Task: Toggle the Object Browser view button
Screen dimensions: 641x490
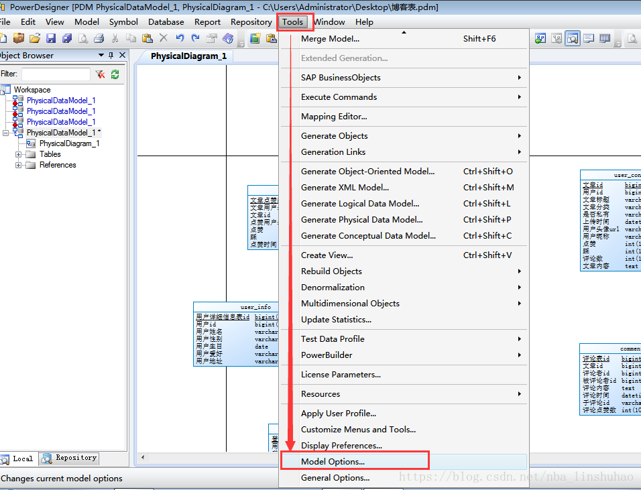Action: pyautogui.click(x=573, y=38)
